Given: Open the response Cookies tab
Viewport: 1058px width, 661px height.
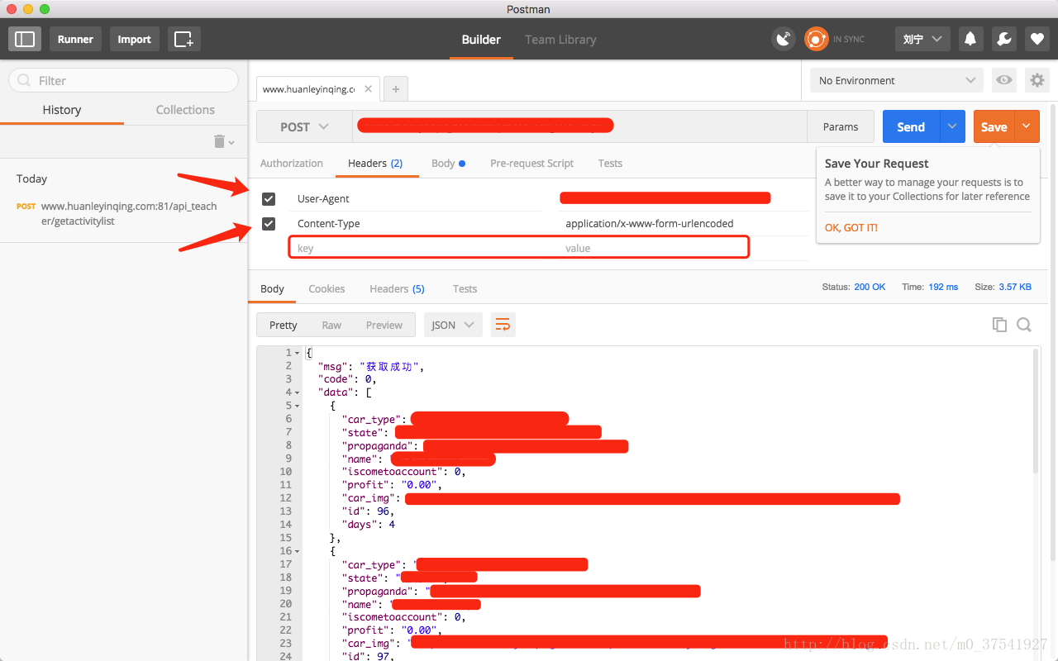Looking at the screenshot, I should point(326,288).
